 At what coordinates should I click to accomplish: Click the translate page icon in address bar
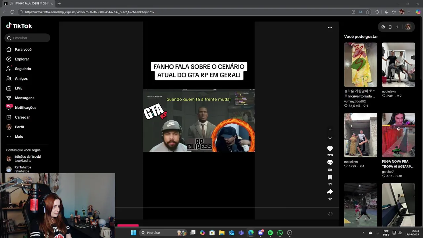(x=360, y=12)
